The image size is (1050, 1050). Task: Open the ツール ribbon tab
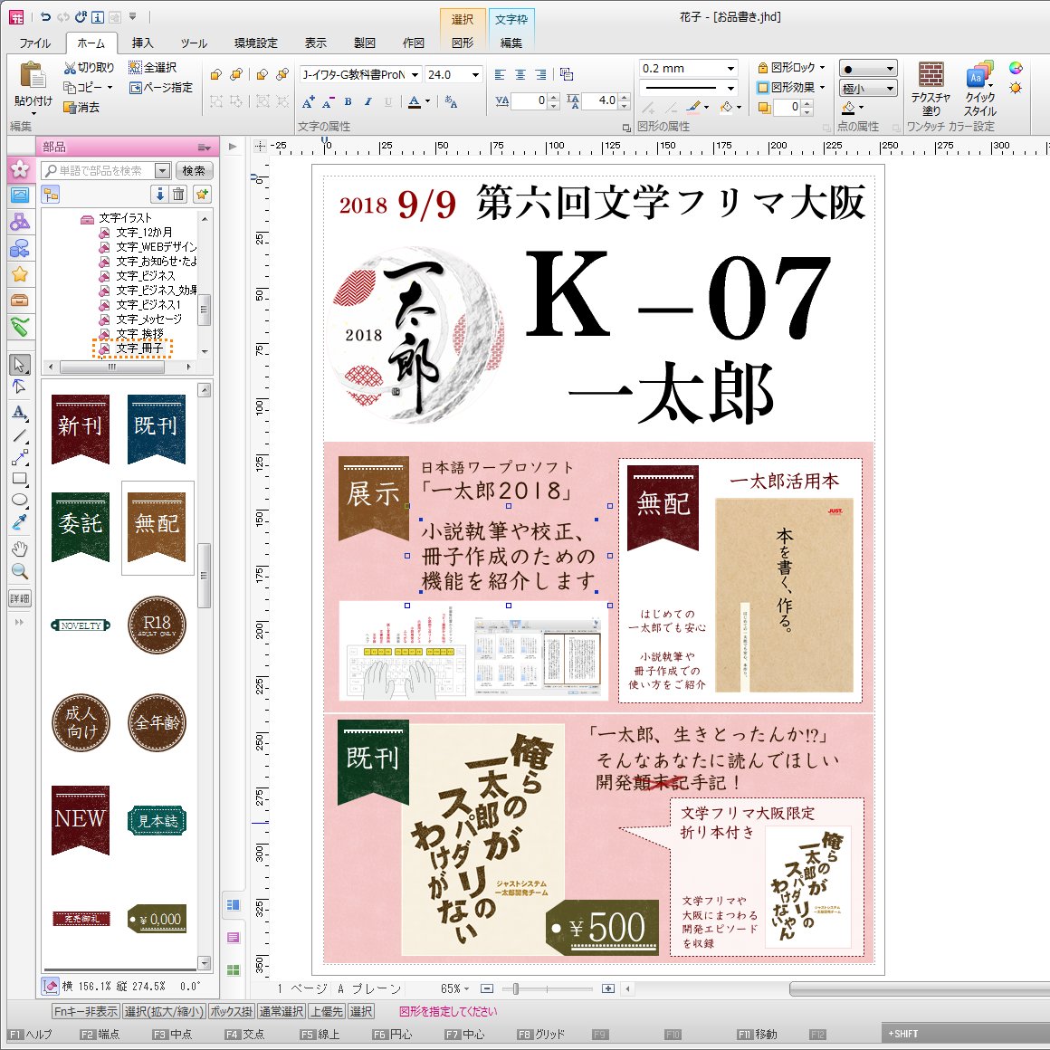tap(194, 43)
